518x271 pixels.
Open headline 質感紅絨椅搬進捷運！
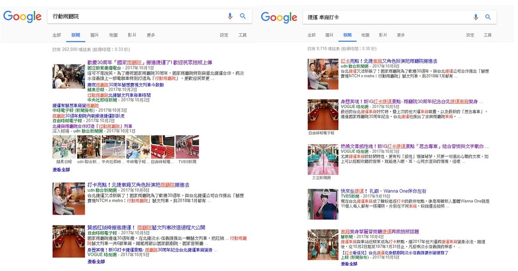pyautogui.click(x=147, y=227)
